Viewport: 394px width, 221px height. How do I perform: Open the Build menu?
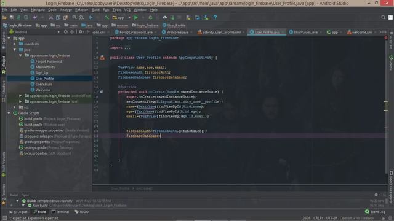95,10
